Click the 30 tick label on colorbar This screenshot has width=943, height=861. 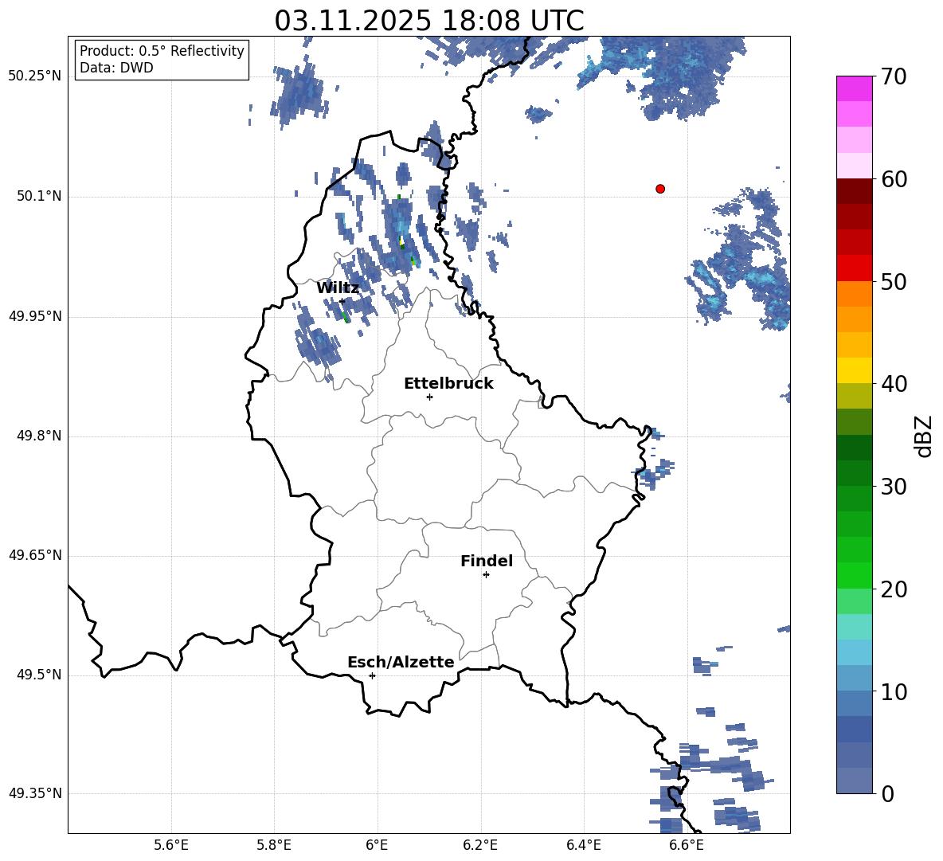[894, 487]
